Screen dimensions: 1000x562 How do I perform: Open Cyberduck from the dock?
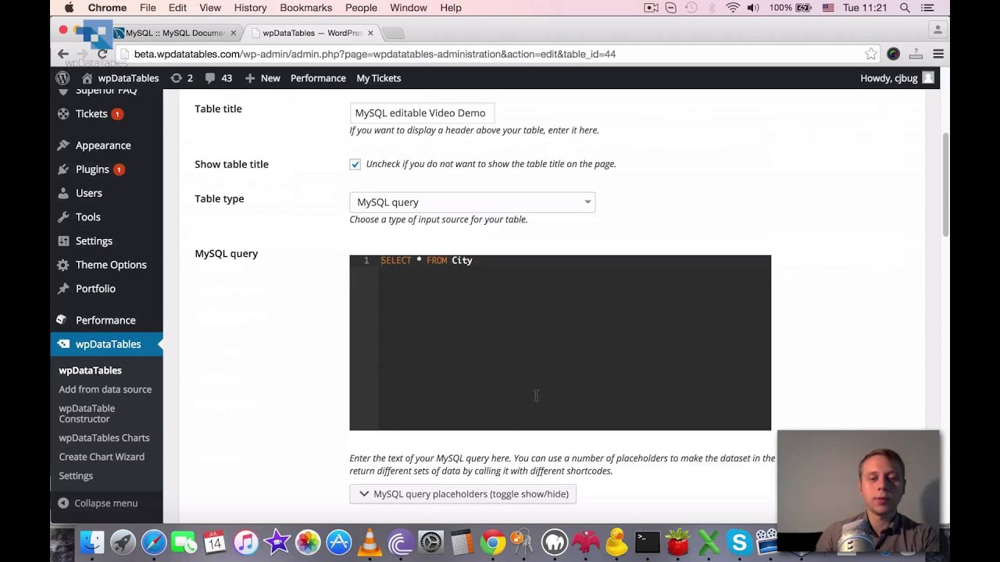point(616,542)
